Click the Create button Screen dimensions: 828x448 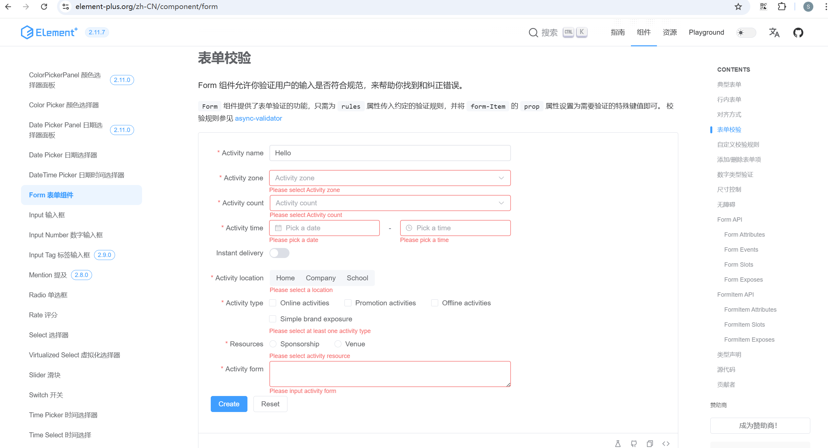pos(229,404)
